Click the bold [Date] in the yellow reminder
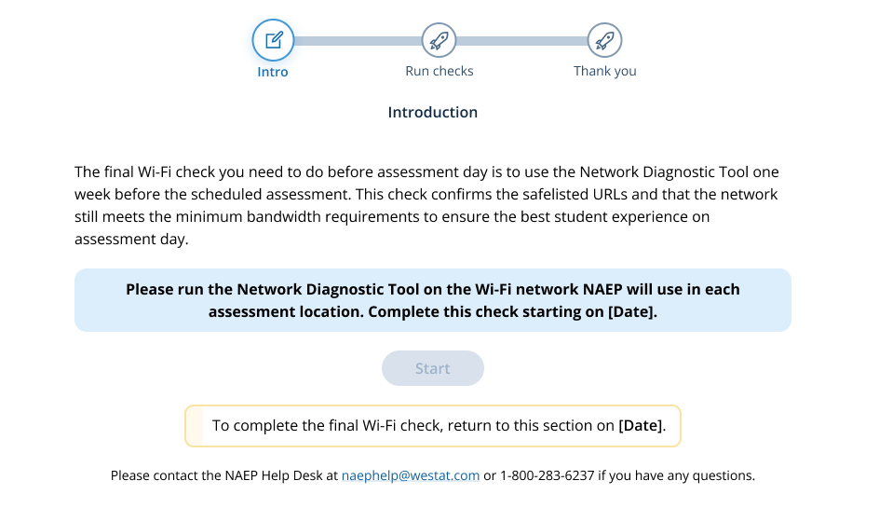The height and width of the screenshot is (522, 879). [x=641, y=425]
